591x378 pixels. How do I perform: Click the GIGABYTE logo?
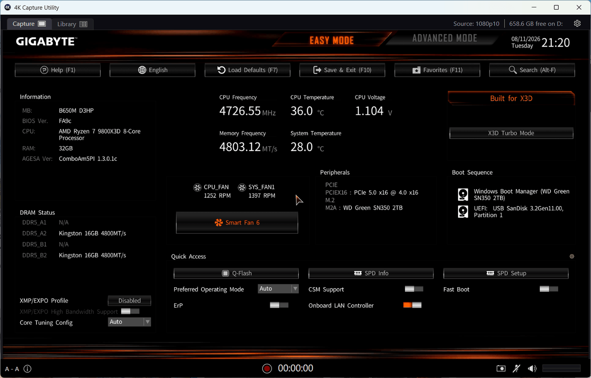[46, 41]
